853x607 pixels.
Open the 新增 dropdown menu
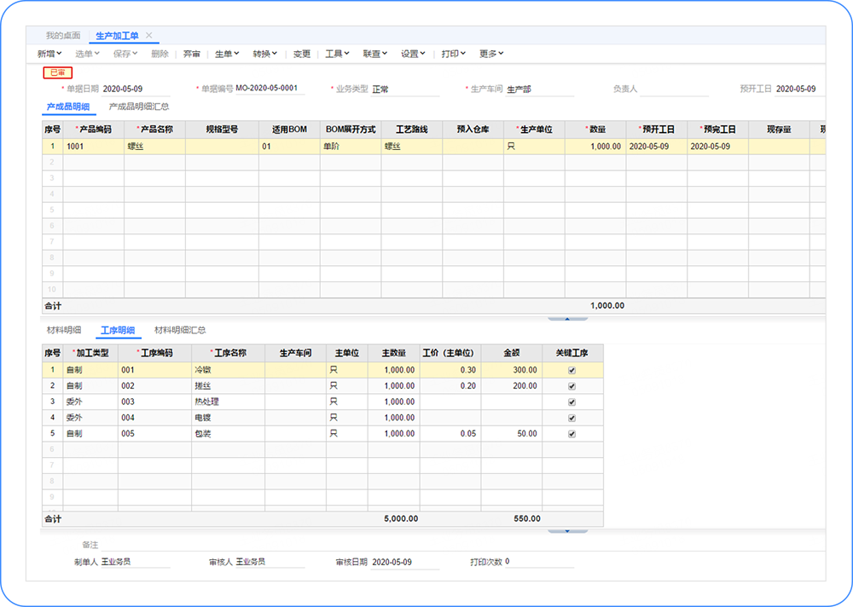pyautogui.click(x=49, y=54)
